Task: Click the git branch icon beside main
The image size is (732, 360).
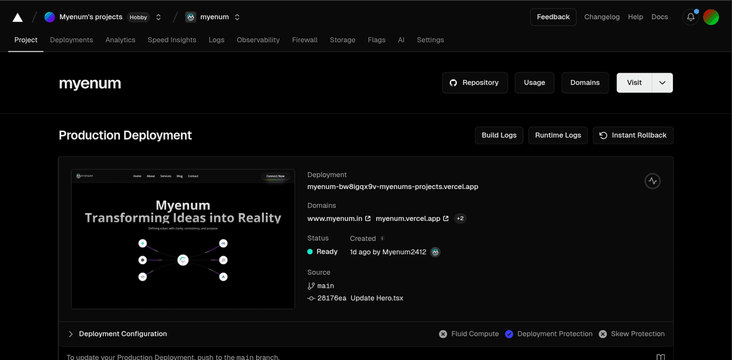Action: coord(311,285)
